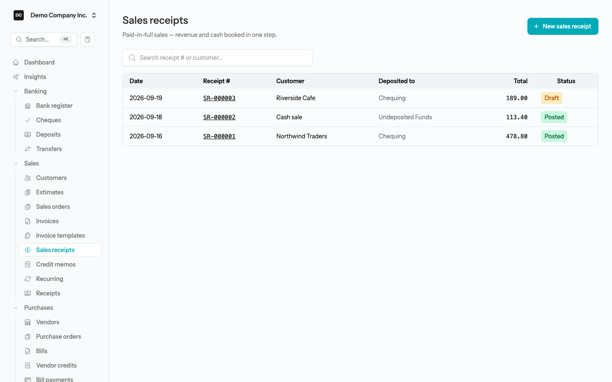Screen dimensions: 612x382
Task: Open receipt SR-000002
Action: (219, 117)
